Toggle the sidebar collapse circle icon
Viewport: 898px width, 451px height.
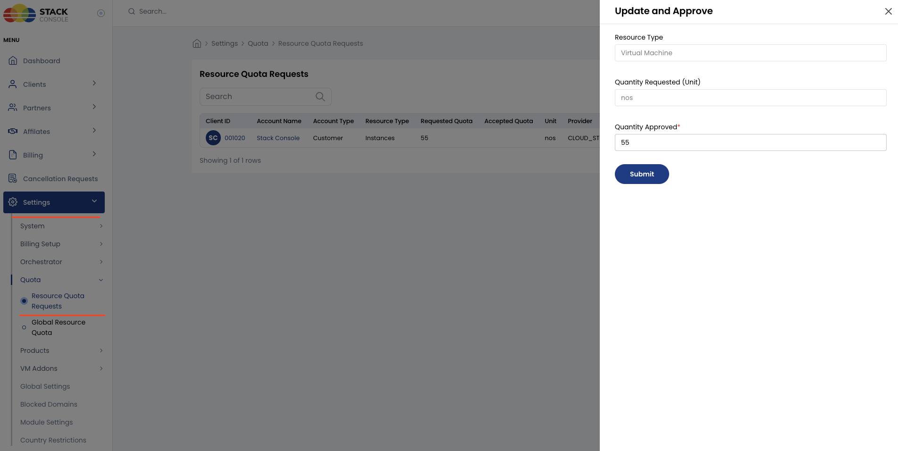(x=101, y=13)
